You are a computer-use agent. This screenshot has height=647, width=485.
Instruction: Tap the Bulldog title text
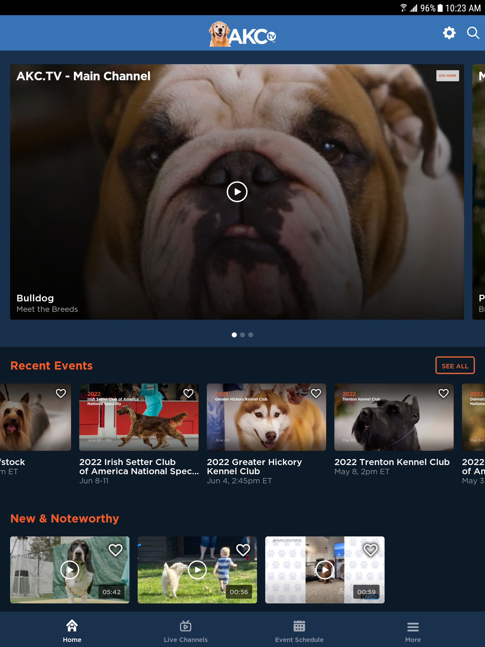point(35,298)
